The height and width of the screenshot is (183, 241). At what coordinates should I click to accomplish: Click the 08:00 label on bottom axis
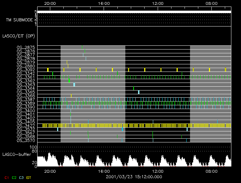pyautogui.click(x=211, y=171)
